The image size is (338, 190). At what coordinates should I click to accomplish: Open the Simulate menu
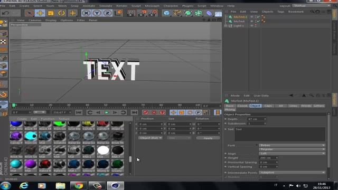click(x=106, y=6)
